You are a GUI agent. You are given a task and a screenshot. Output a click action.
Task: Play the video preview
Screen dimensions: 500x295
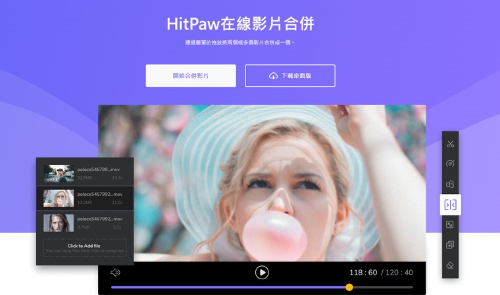(262, 273)
